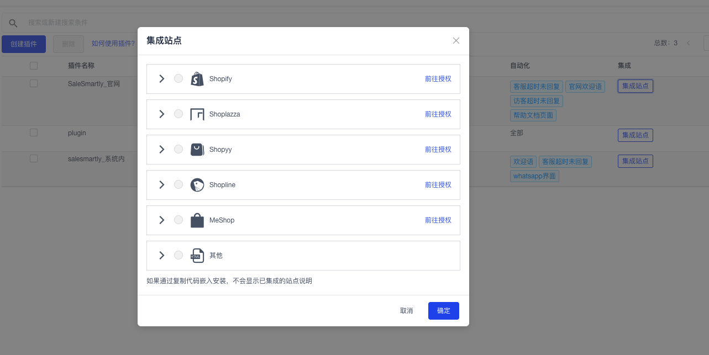Viewport: 709px width, 355px height.
Task: Click the disabled 删除 button
Action: pyautogui.click(x=69, y=44)
